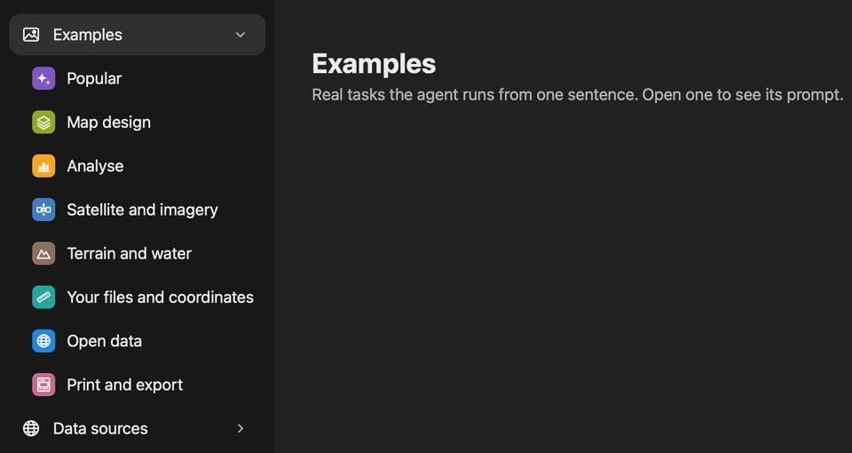Click the large Examples page heading
Image resolution: width=852 pixels, height=453 pixels.
[x=374, y=64]
